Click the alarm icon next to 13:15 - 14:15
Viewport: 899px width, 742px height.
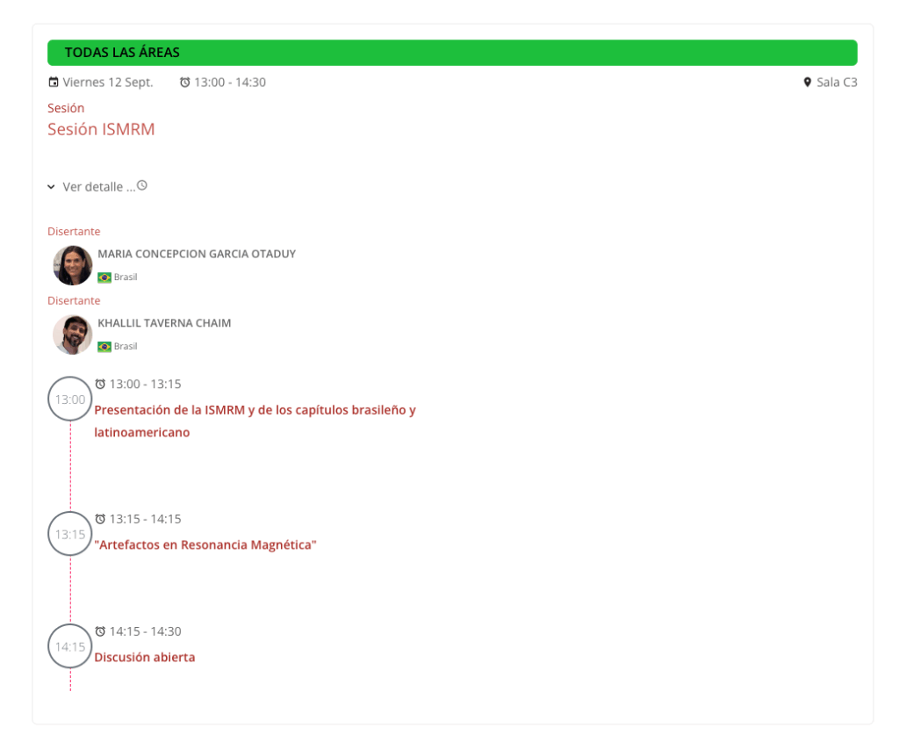coord(100,519)
